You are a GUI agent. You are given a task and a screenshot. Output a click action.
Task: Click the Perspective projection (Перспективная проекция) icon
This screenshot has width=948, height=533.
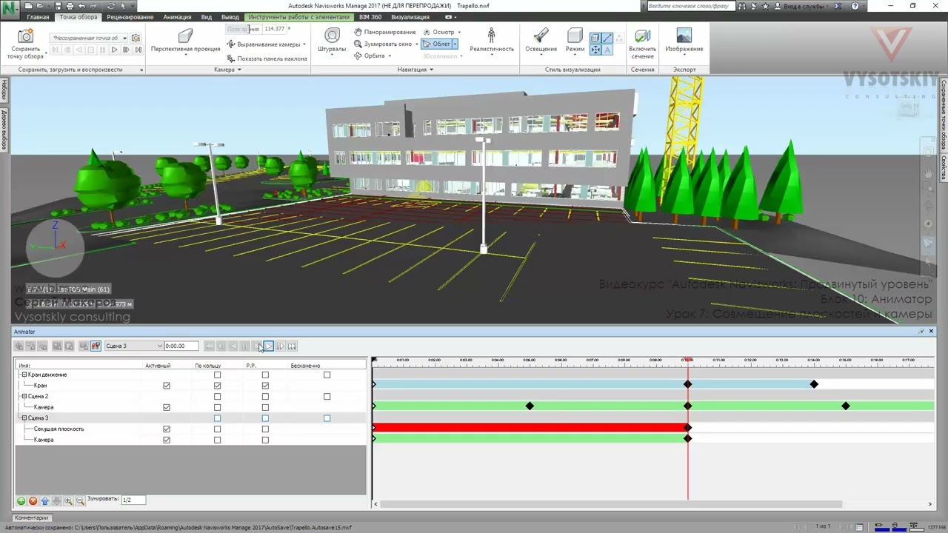(186, 36)
